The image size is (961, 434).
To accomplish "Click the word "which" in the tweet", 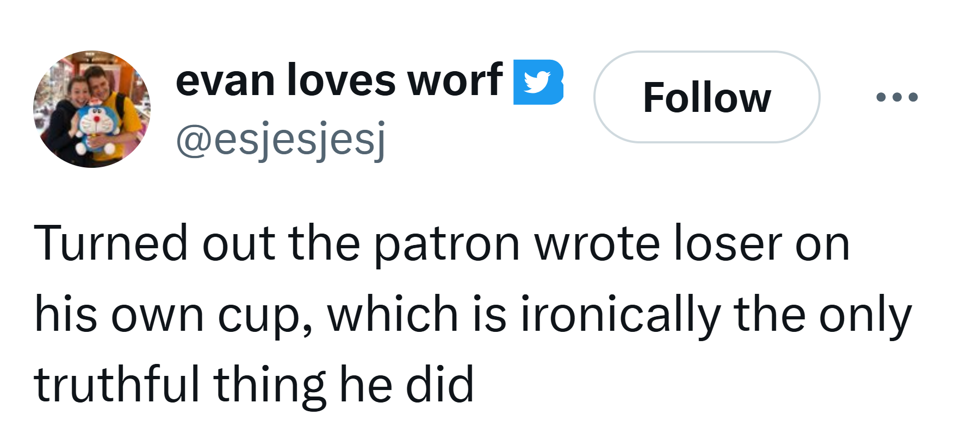I will [393, 314].
